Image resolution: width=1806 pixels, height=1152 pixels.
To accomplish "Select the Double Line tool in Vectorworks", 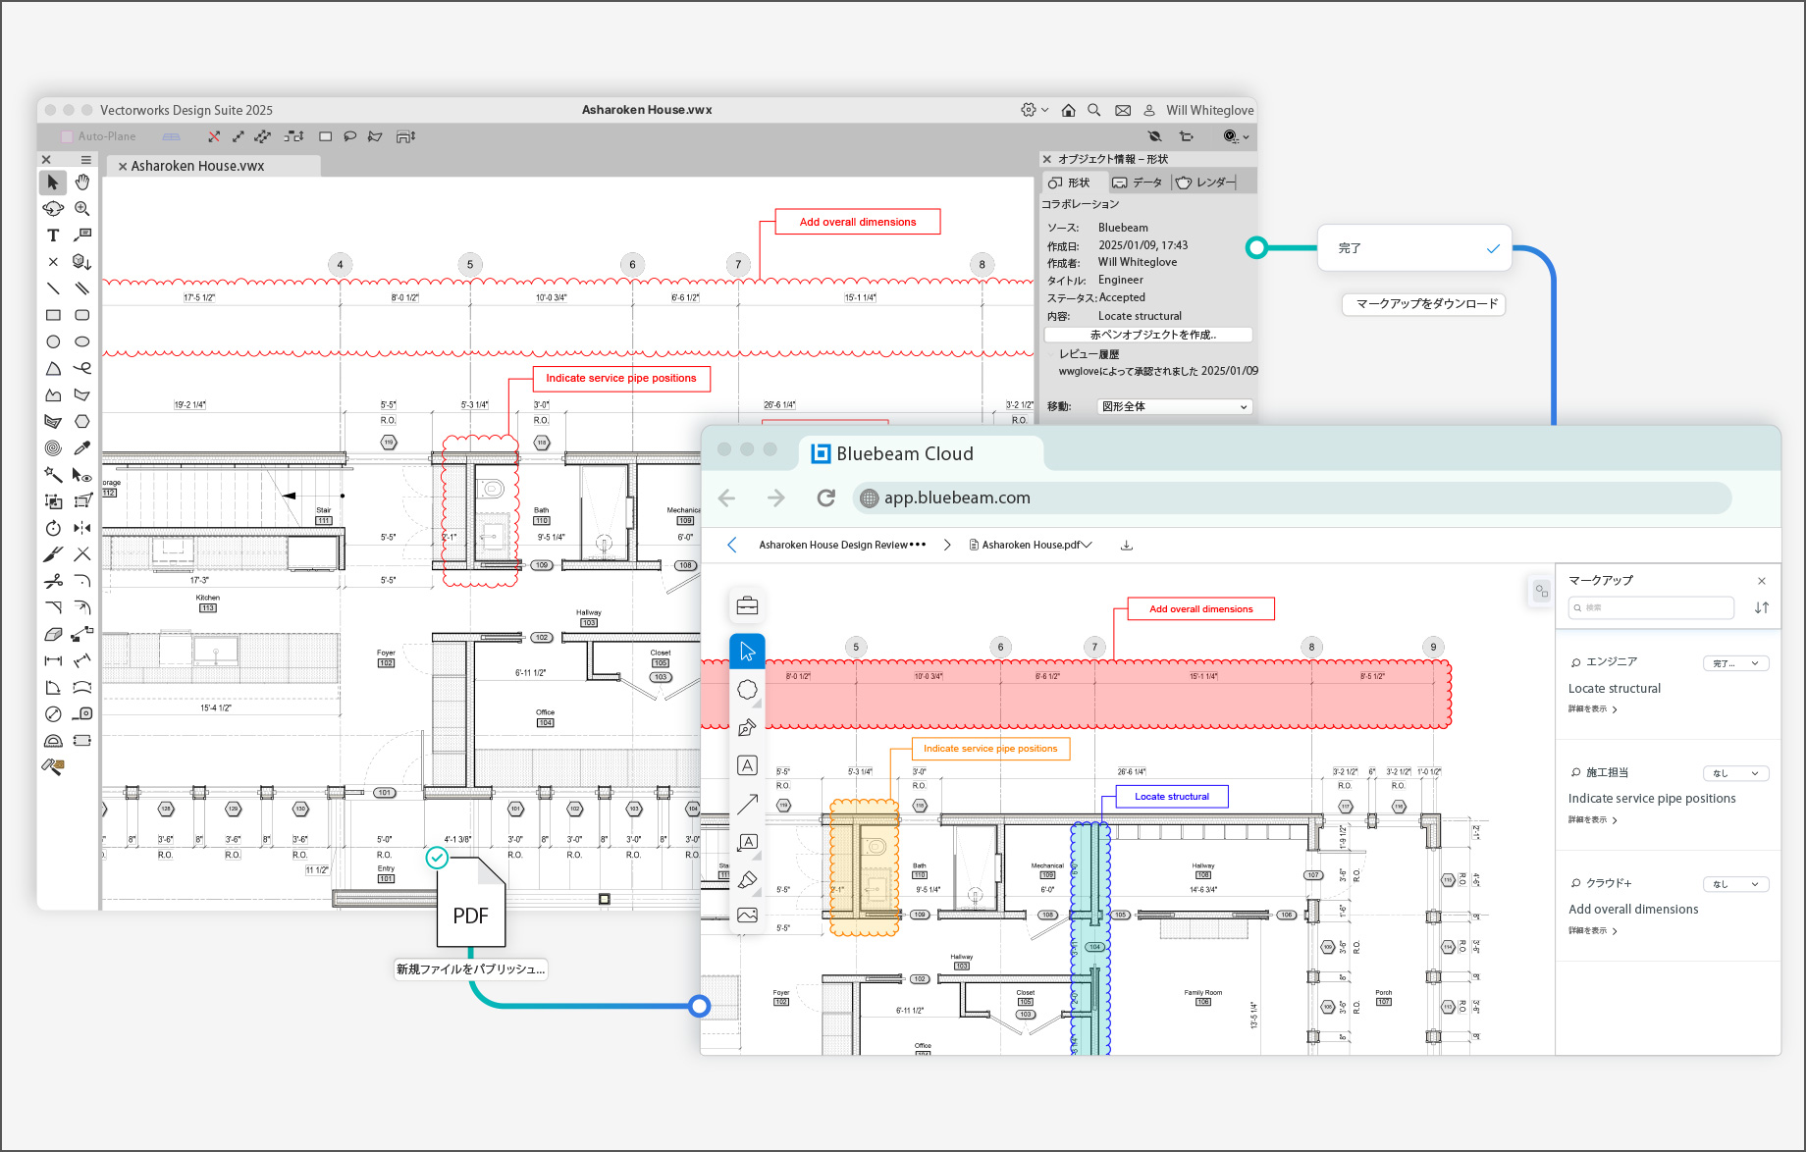I will (x=82, y=288).
